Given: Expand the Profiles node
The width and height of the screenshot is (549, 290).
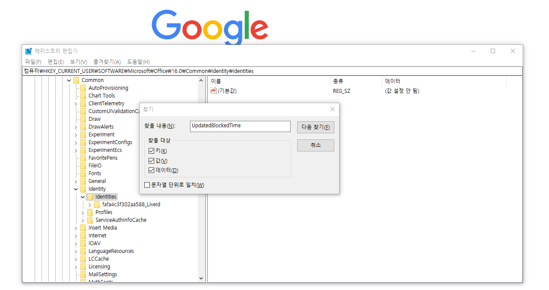Looking at the screenshot, I should (83, 212).
